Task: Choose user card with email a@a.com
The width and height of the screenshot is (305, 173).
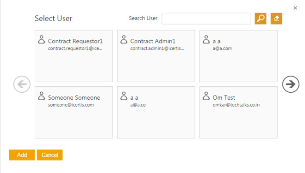Action: click(238, 56)
